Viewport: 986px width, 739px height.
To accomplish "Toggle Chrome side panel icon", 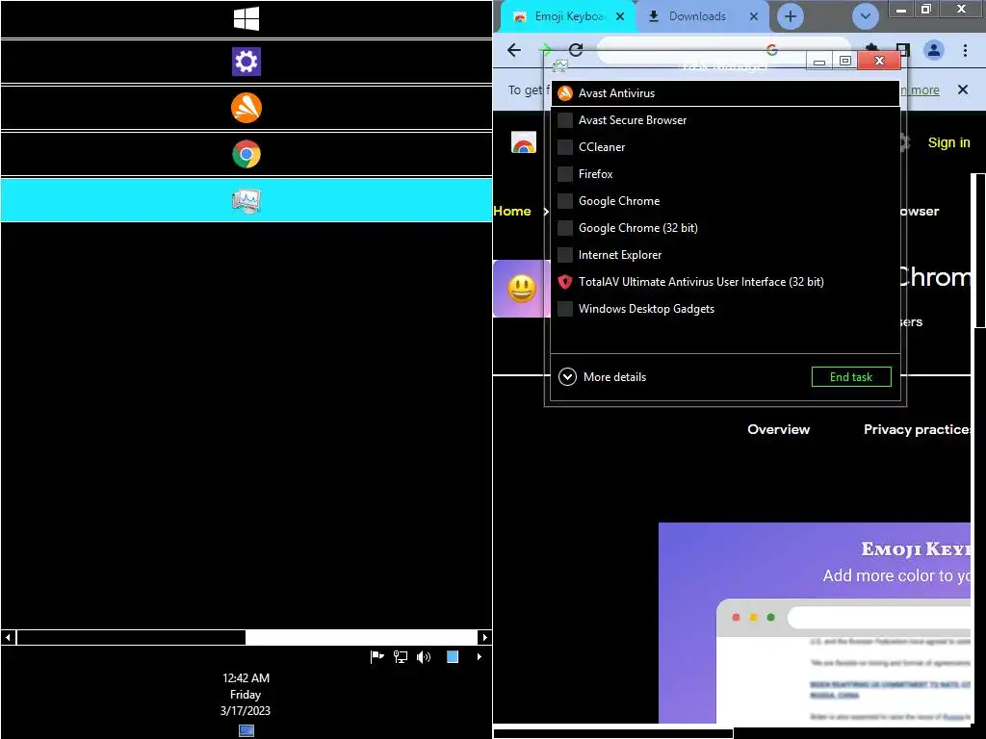I will click(x=903, y=50).
